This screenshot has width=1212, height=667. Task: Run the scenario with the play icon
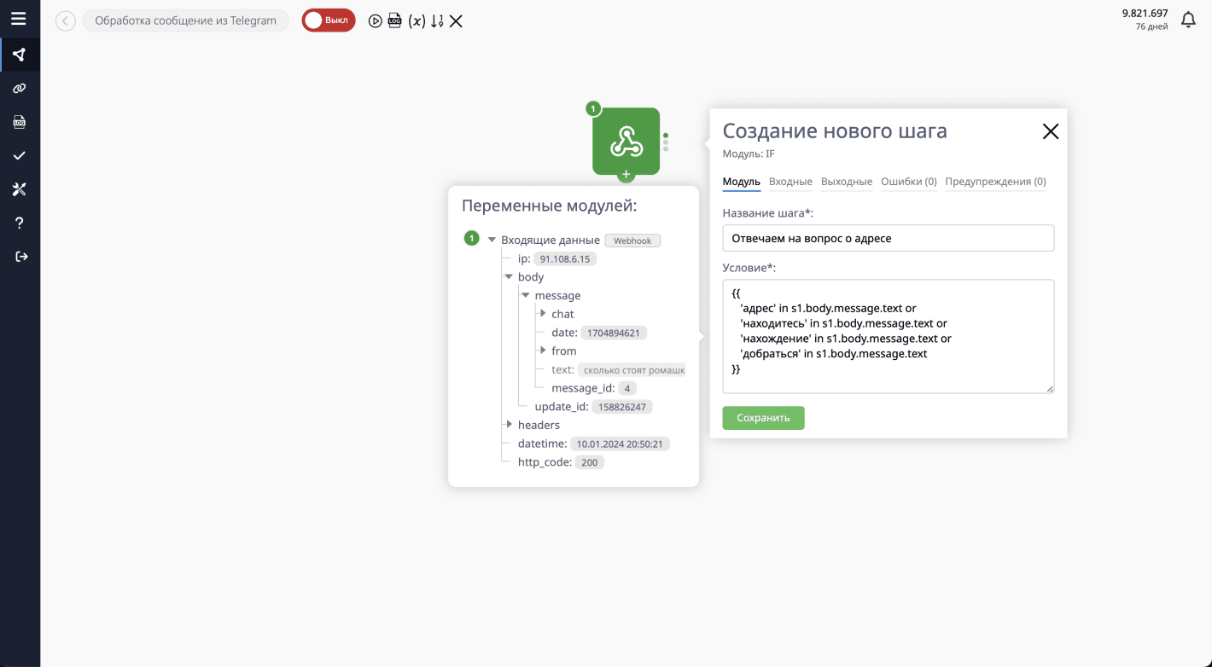tap(375, 20)
